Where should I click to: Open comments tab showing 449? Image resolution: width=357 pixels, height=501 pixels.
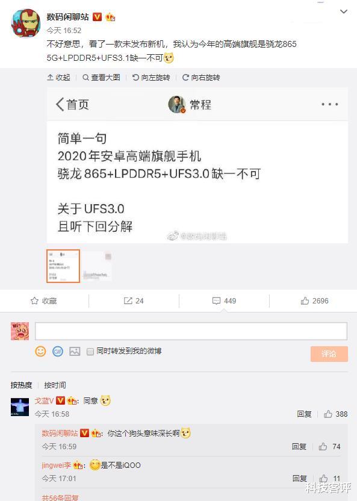[224, 301]
